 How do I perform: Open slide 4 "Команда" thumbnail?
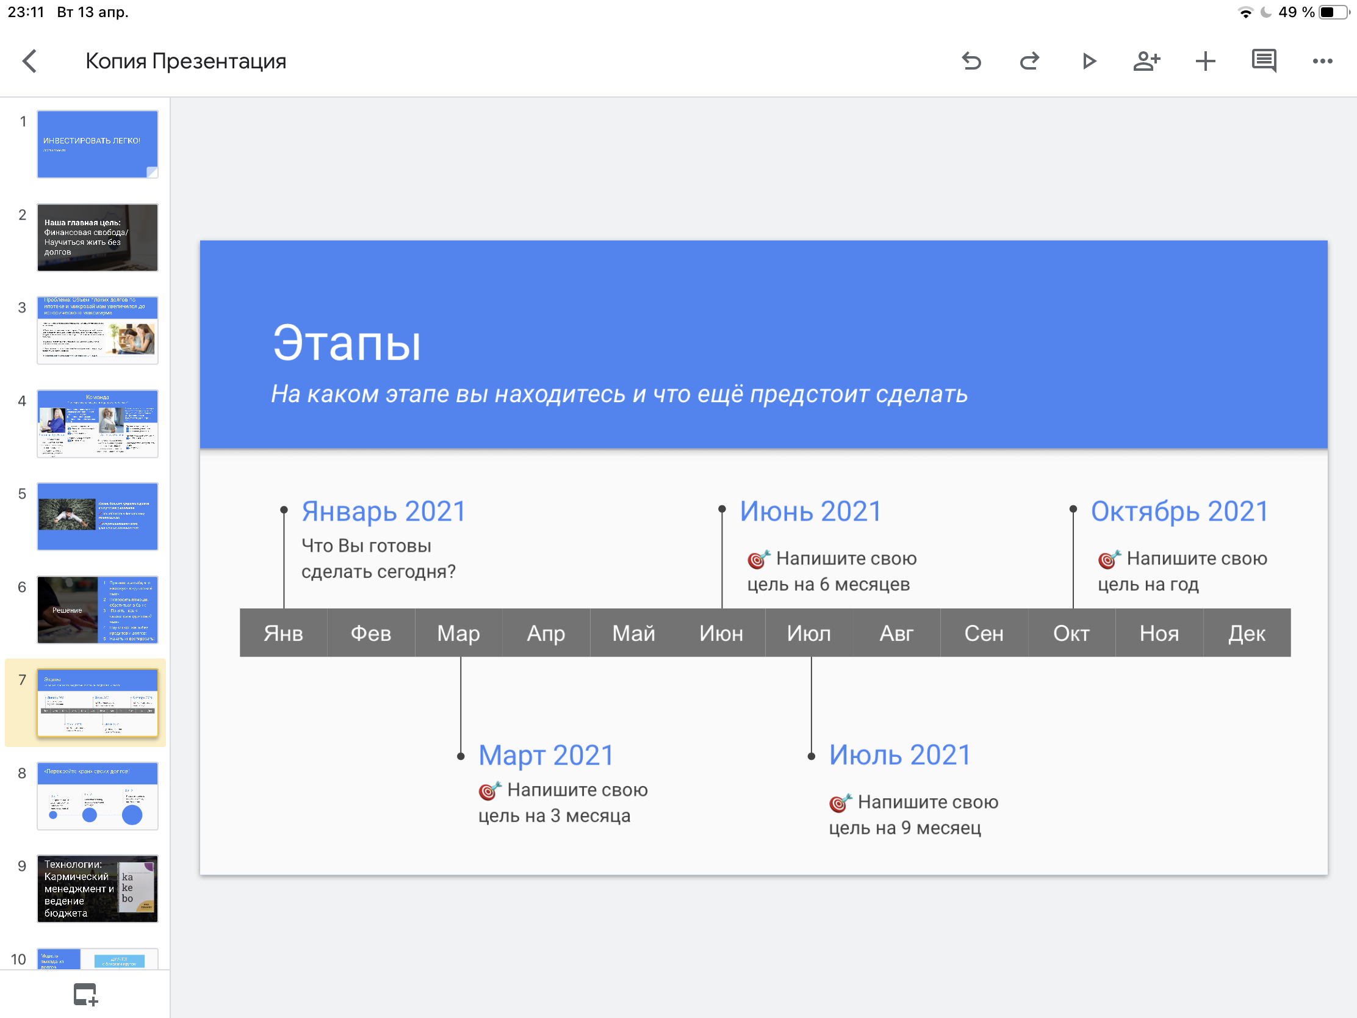pos(98,424)
